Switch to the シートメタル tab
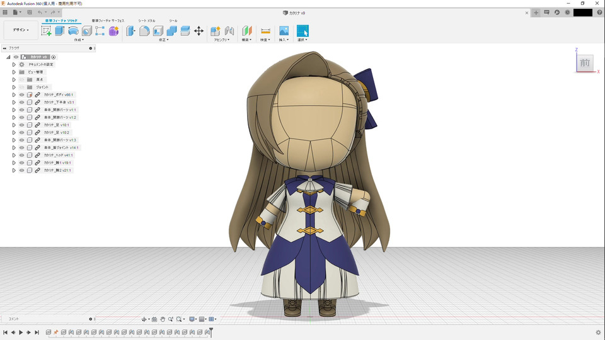The image size is (605, 340). point(147,21)
